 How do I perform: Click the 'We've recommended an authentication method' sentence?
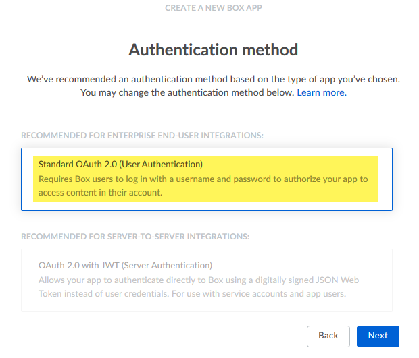point(213,79)
